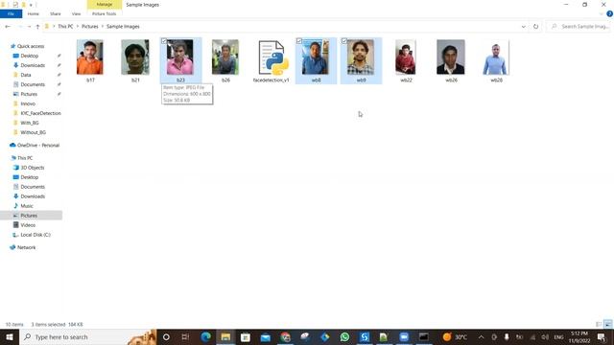Open Google Chrome from taskbar

point(286,336)
